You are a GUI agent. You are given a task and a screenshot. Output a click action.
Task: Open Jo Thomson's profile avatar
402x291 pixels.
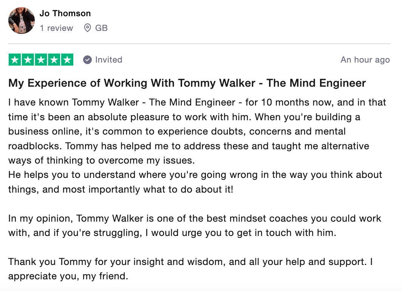point(22,20)
